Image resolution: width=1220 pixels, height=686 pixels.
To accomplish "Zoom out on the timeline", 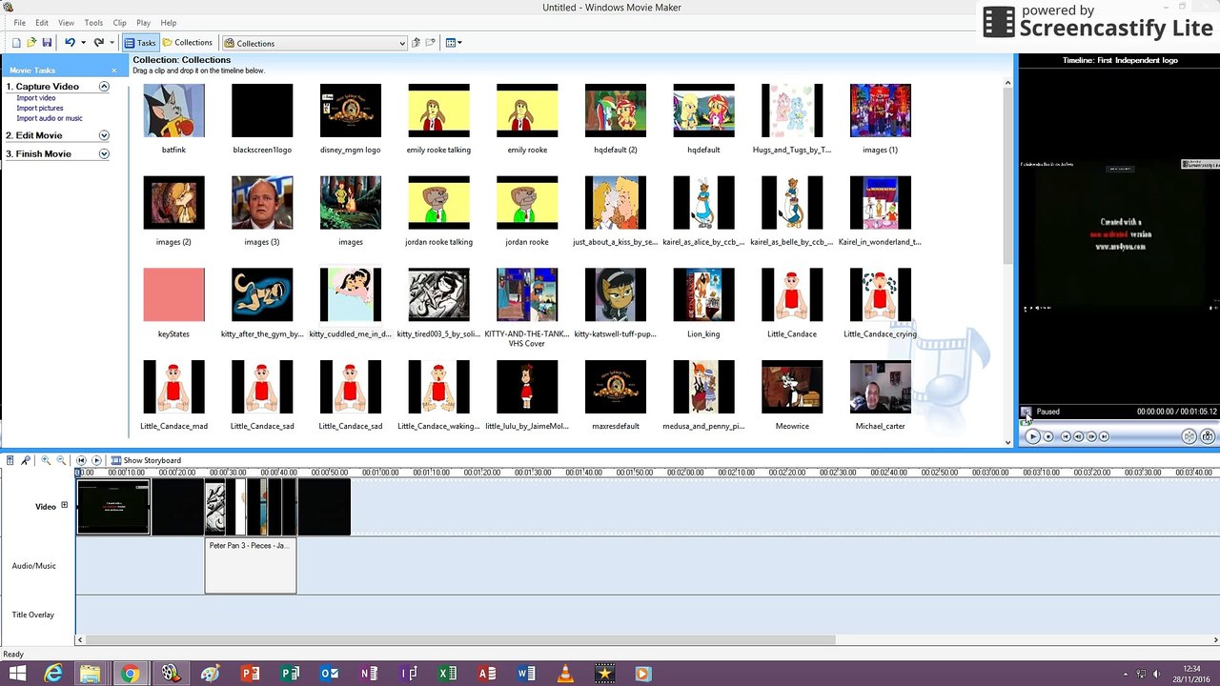I will (x=60, y=460).
